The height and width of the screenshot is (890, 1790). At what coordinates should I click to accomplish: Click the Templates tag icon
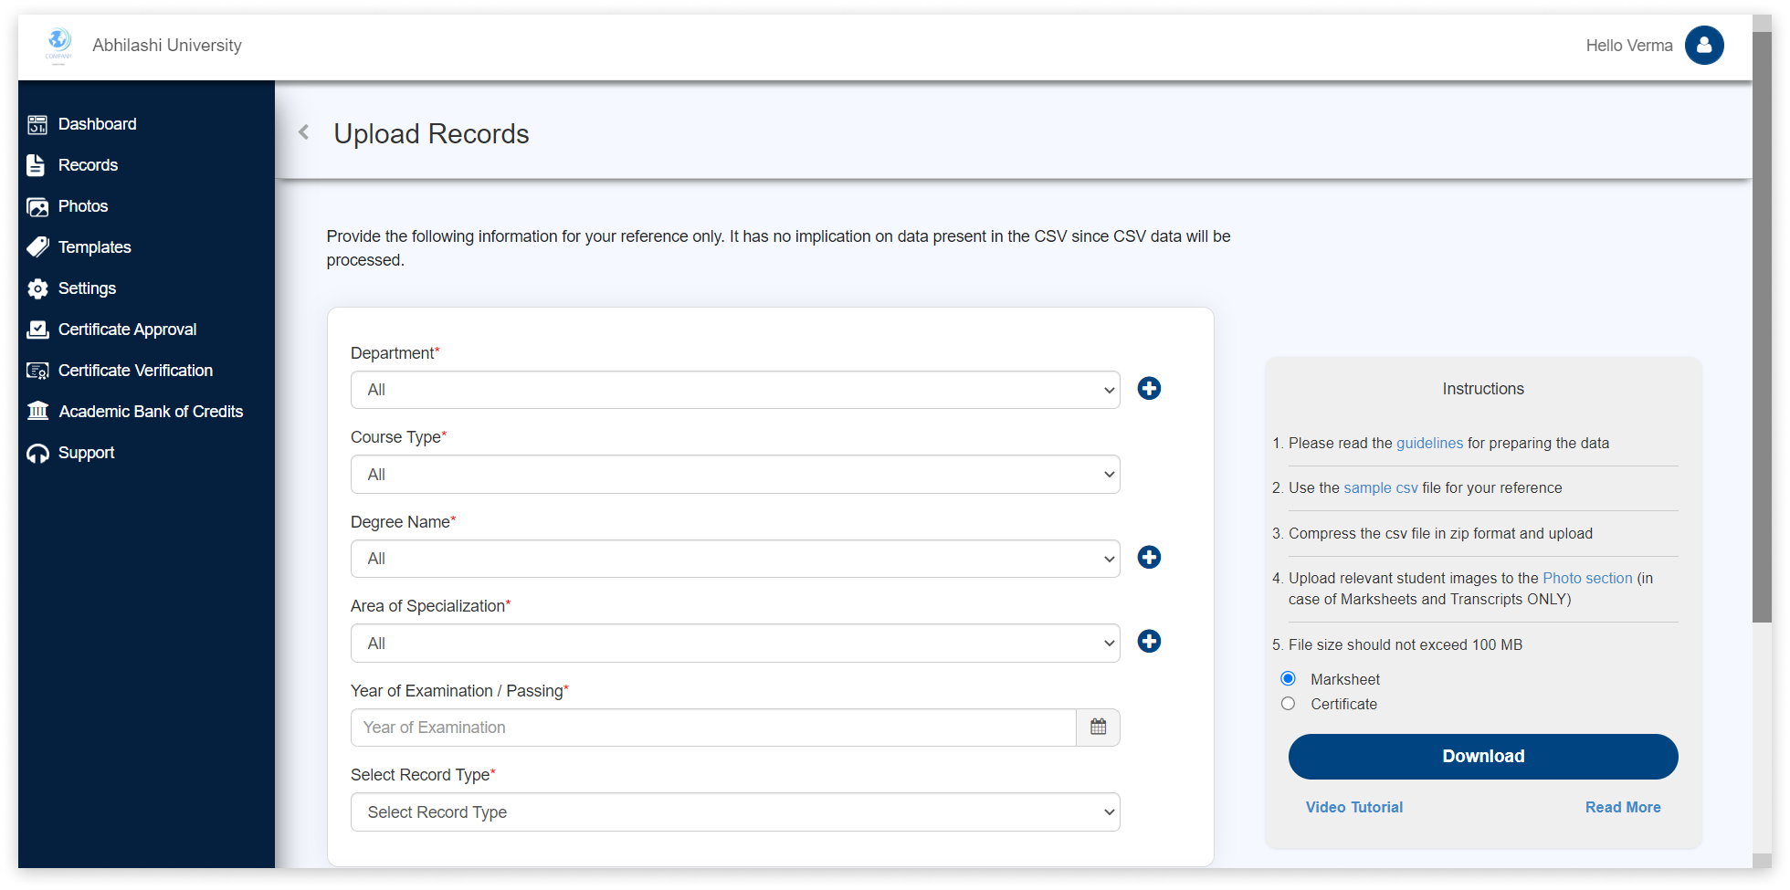tap(37, 246)
